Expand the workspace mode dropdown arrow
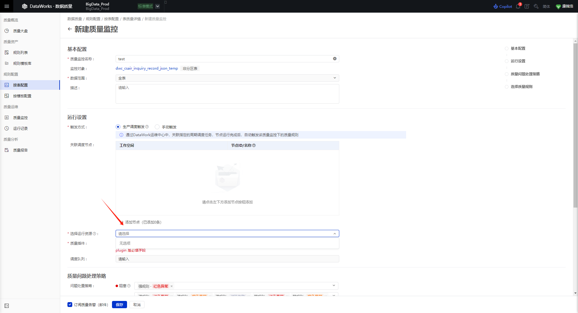Screen dimensions: 578x313 [157, 6]
